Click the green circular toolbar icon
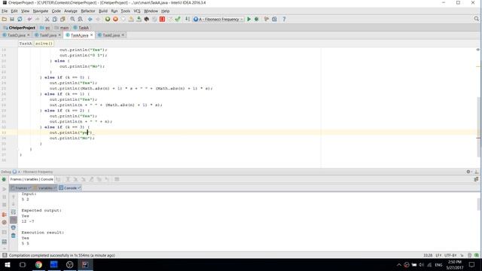 coord(108,19)
